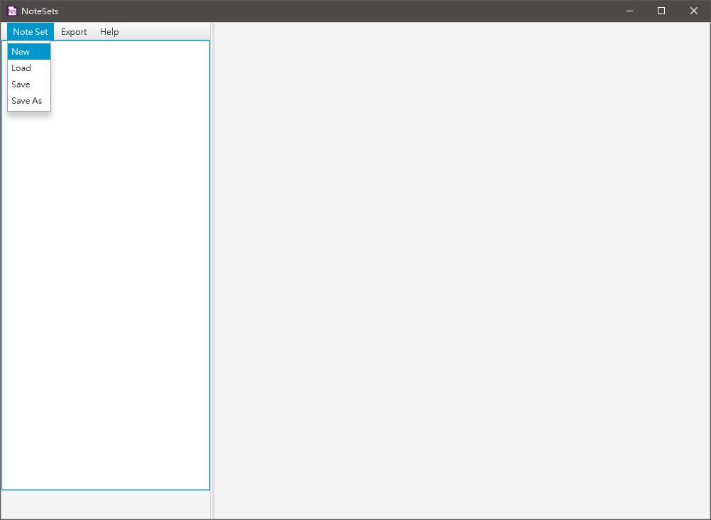The width and height of the screenshot is (711, 520).
Task: Click the NoteSets title text
Action: pyautogui.click(x=39, y=11)
